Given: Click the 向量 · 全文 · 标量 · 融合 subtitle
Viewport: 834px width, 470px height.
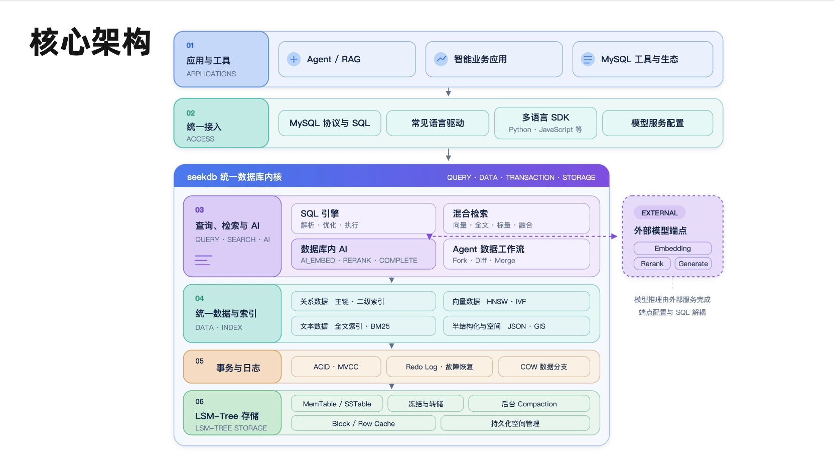Looking at the screenshot, I should coord(493,225).
